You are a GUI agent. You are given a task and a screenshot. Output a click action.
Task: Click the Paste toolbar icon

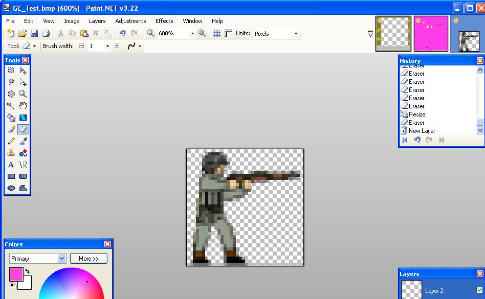click(x=84, y=33)
